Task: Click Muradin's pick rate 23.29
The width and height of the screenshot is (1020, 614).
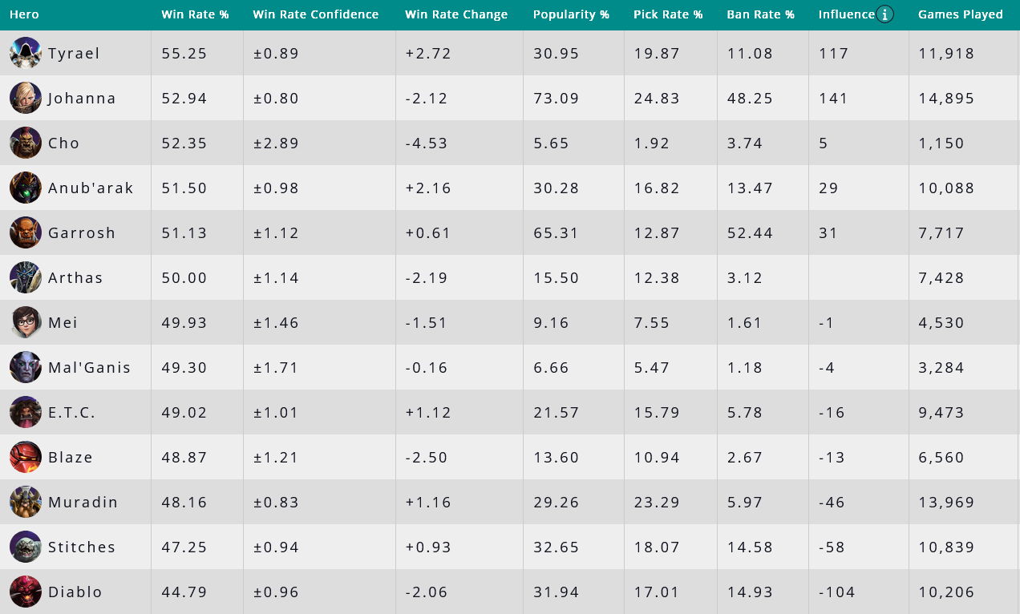Action: click(657, 503)
